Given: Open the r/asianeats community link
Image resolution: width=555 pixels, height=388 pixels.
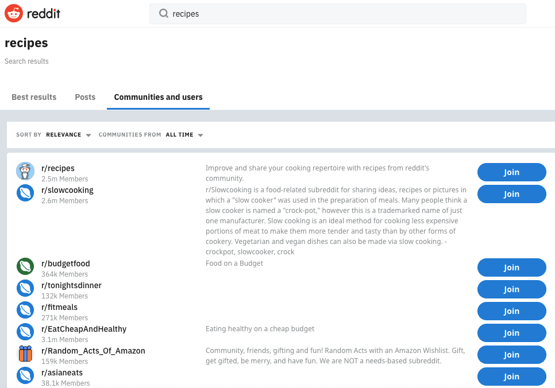Looking at the screenshot, I should point(62,373).
